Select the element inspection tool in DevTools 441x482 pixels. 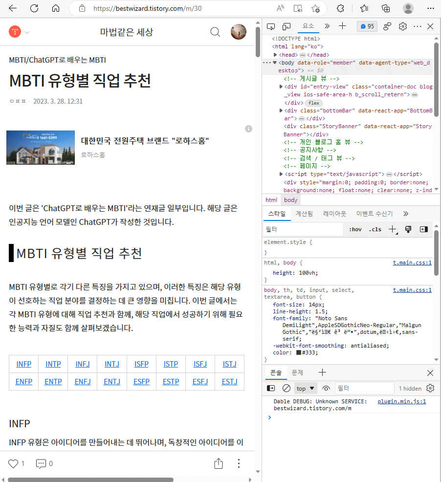pos(271,27)
